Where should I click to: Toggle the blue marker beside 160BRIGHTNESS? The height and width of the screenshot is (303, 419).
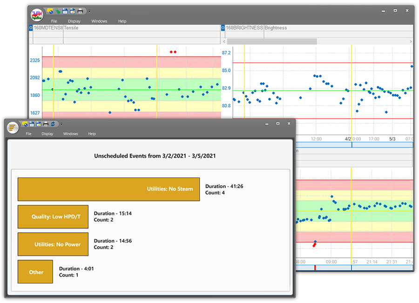(223, 28)
